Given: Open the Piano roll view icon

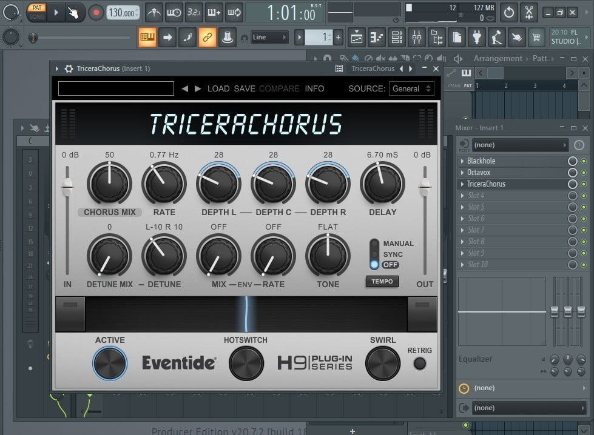Looking at the screenshot, I should coord(377,37).
